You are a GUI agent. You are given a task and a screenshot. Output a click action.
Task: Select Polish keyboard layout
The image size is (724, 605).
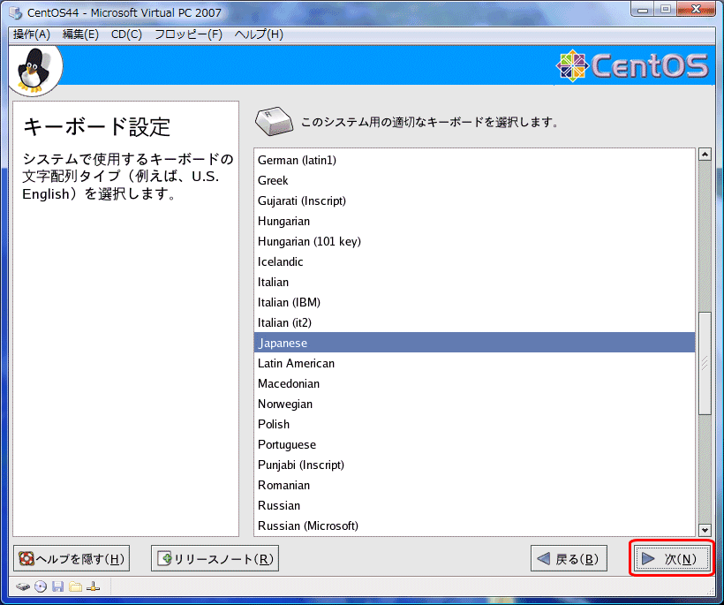coord(474,425)
